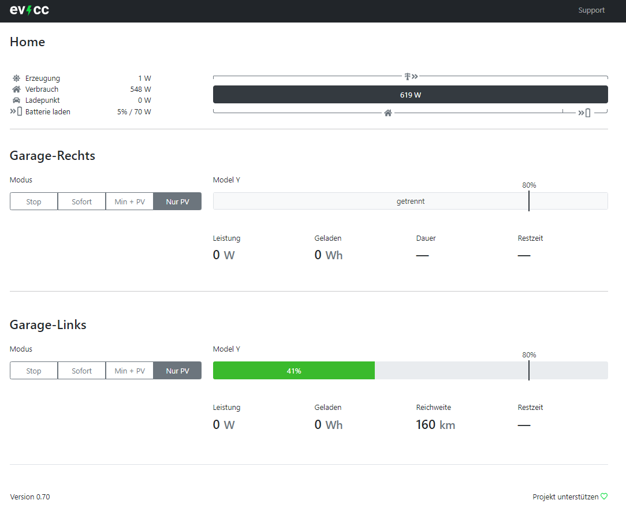Screen dimensions: 626x515
Task: Click the Dauer label in Garage-Rechts
Action: 426,238
